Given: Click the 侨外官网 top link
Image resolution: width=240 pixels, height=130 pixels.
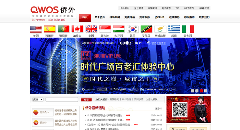Looking at the screenshot, I should pyautogui.click(x=125, y=8).
